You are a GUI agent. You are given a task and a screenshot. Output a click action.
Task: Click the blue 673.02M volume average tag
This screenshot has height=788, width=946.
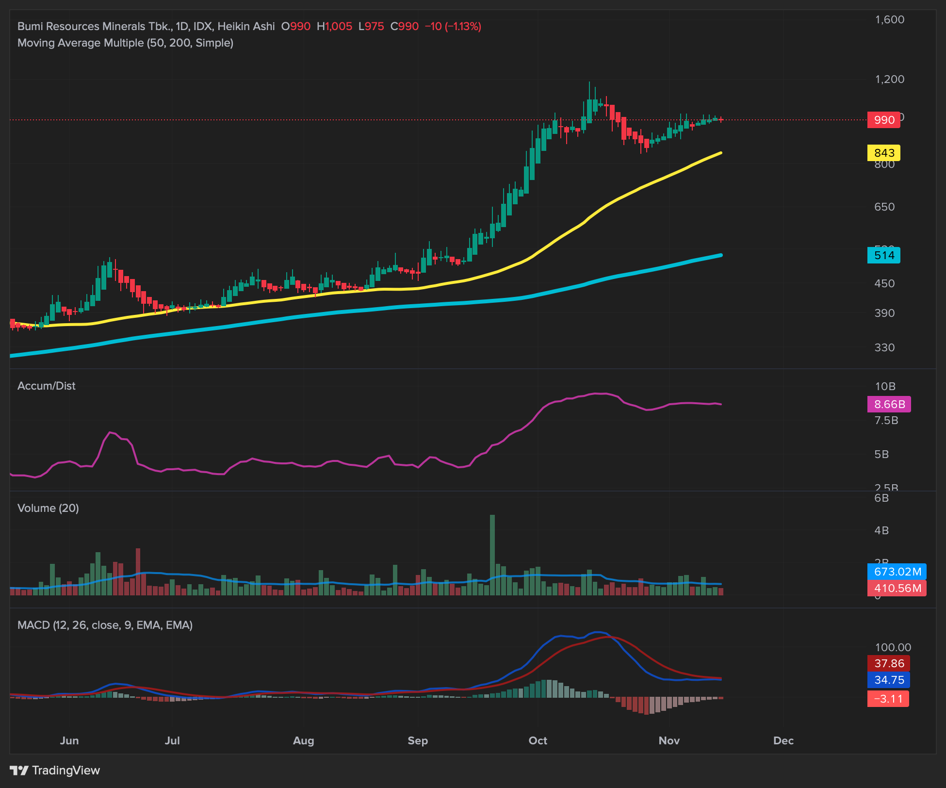pyautogui.click(x=897, y=572)
